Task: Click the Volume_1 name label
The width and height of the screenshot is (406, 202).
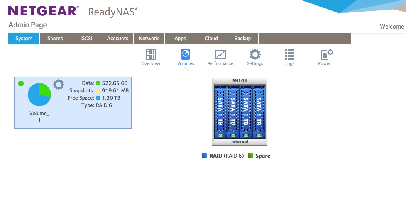Action: [39, 117]
